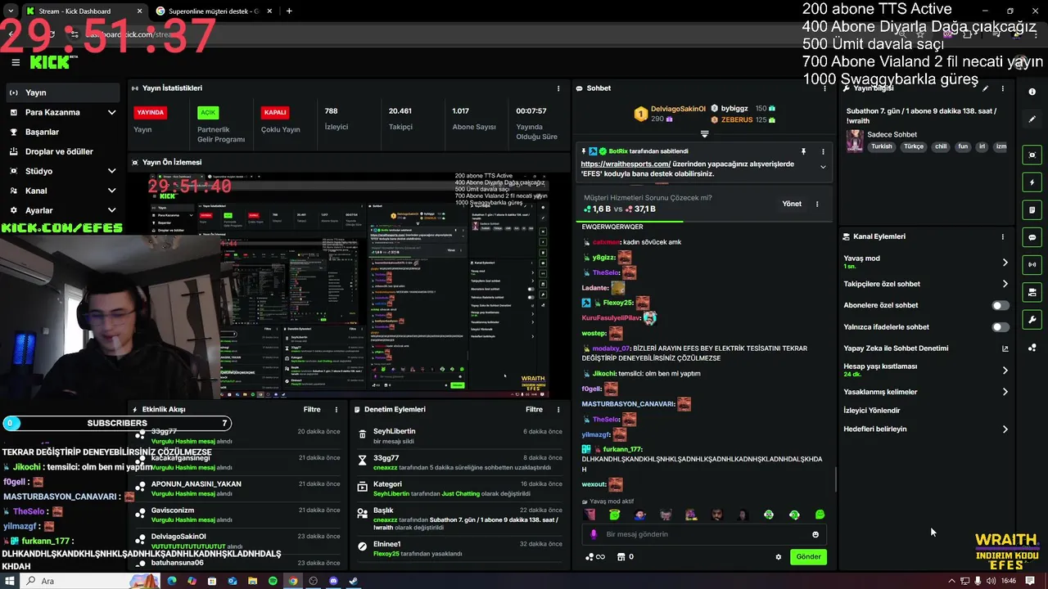The height and width of the screenshot is (589, 1048).
Task: Open Yasaklanmış kelimeler chevron
Action: 1005,392
